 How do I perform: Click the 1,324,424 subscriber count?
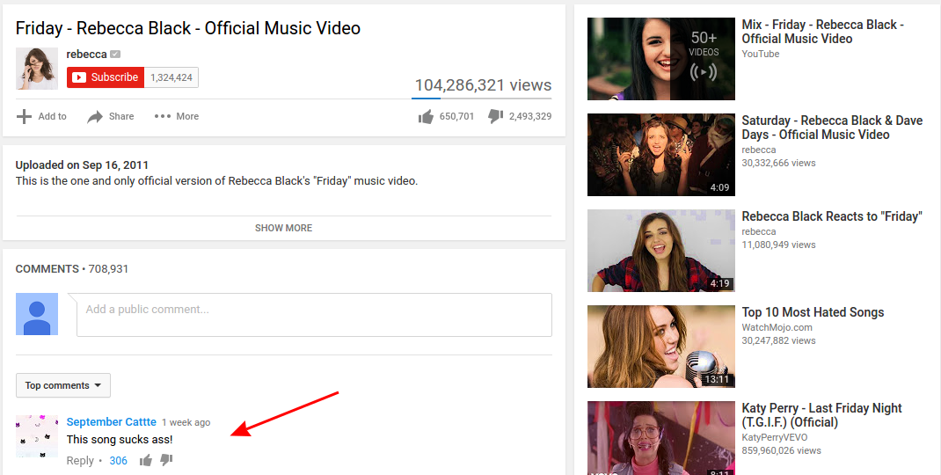click(171, 77)
